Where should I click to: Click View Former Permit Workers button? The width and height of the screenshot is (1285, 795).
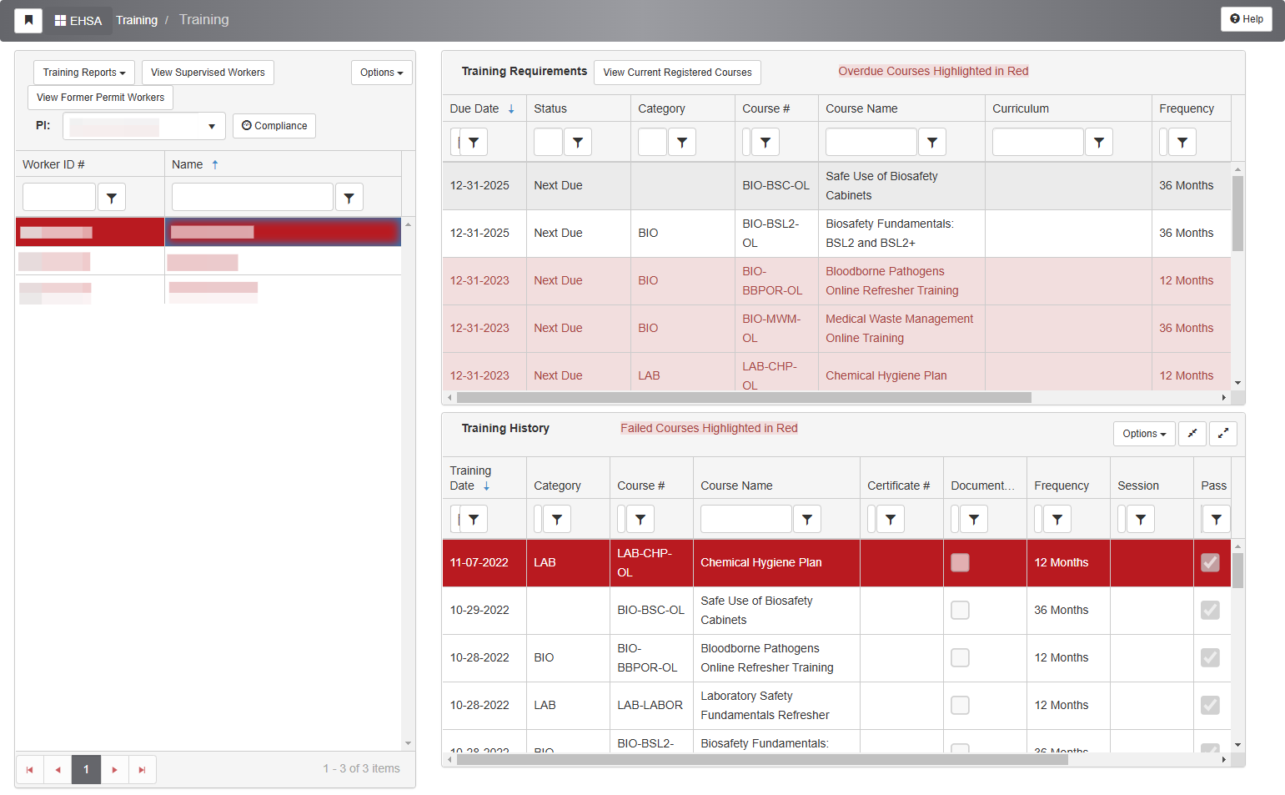tap(100, 98)
